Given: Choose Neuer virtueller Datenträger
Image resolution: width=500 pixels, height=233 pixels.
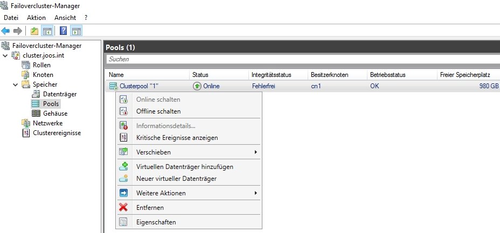Looking at the screenshot, I should tap(176, 178).
